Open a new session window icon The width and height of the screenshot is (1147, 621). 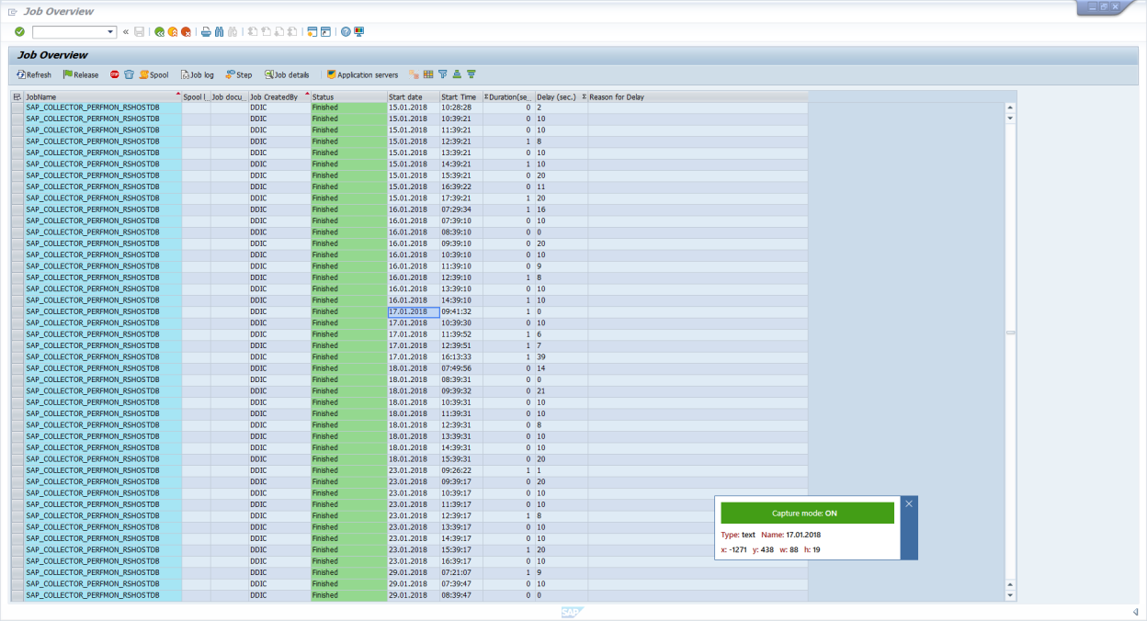click(312, 31)
